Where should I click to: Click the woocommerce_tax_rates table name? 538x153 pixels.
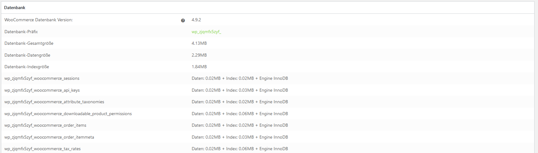tap(43, 149)
